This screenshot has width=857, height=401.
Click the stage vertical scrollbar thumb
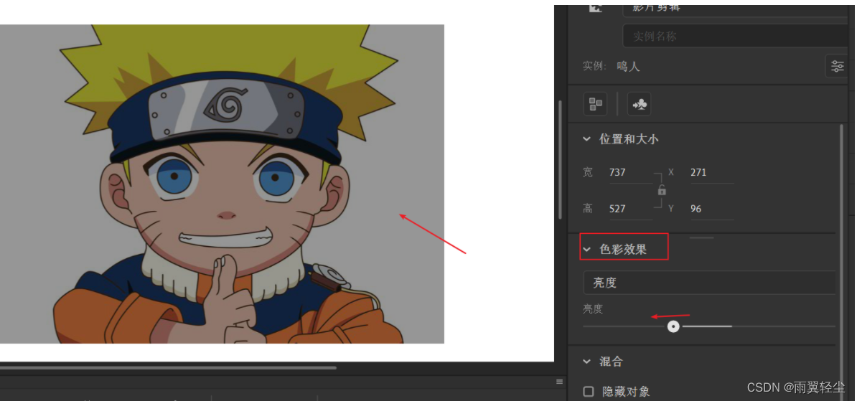560,159
